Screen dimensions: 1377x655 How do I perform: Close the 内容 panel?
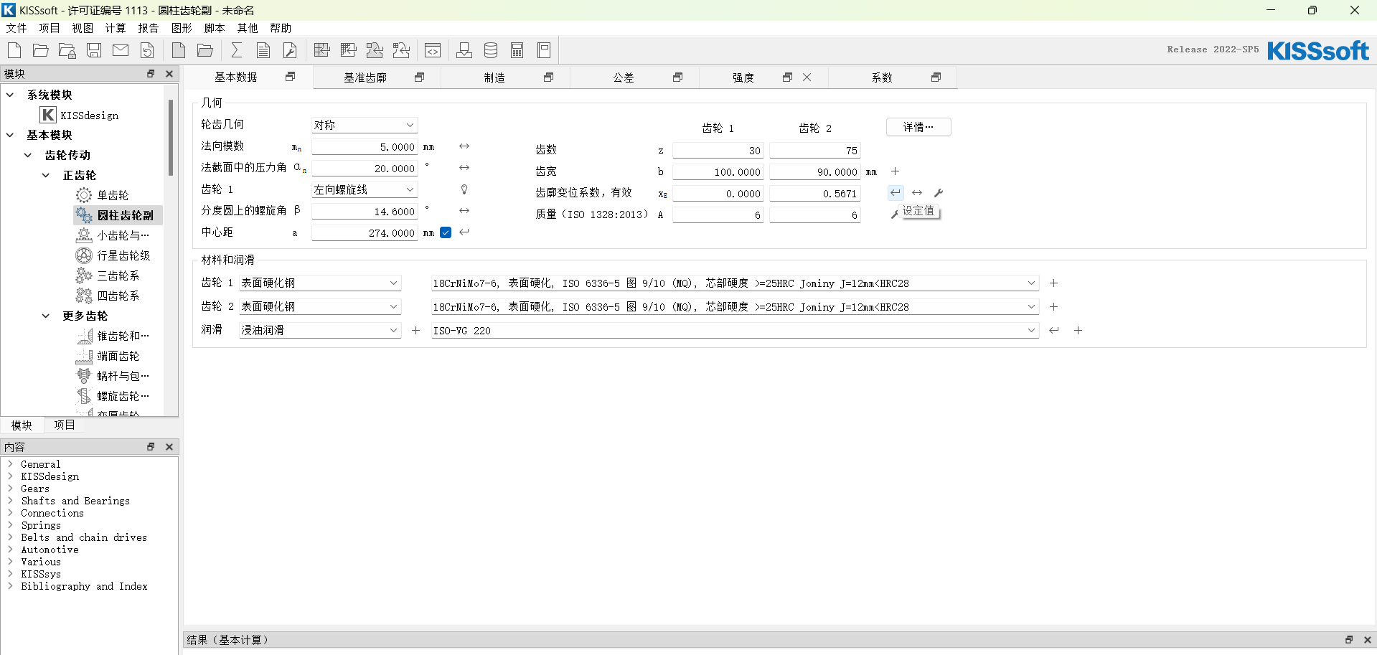click(x=169, y=447)
